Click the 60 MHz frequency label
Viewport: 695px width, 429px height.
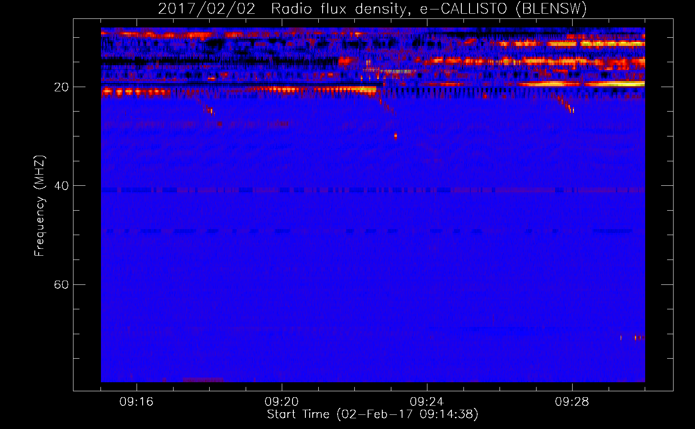pyautogui.click(x=61, y=284)
